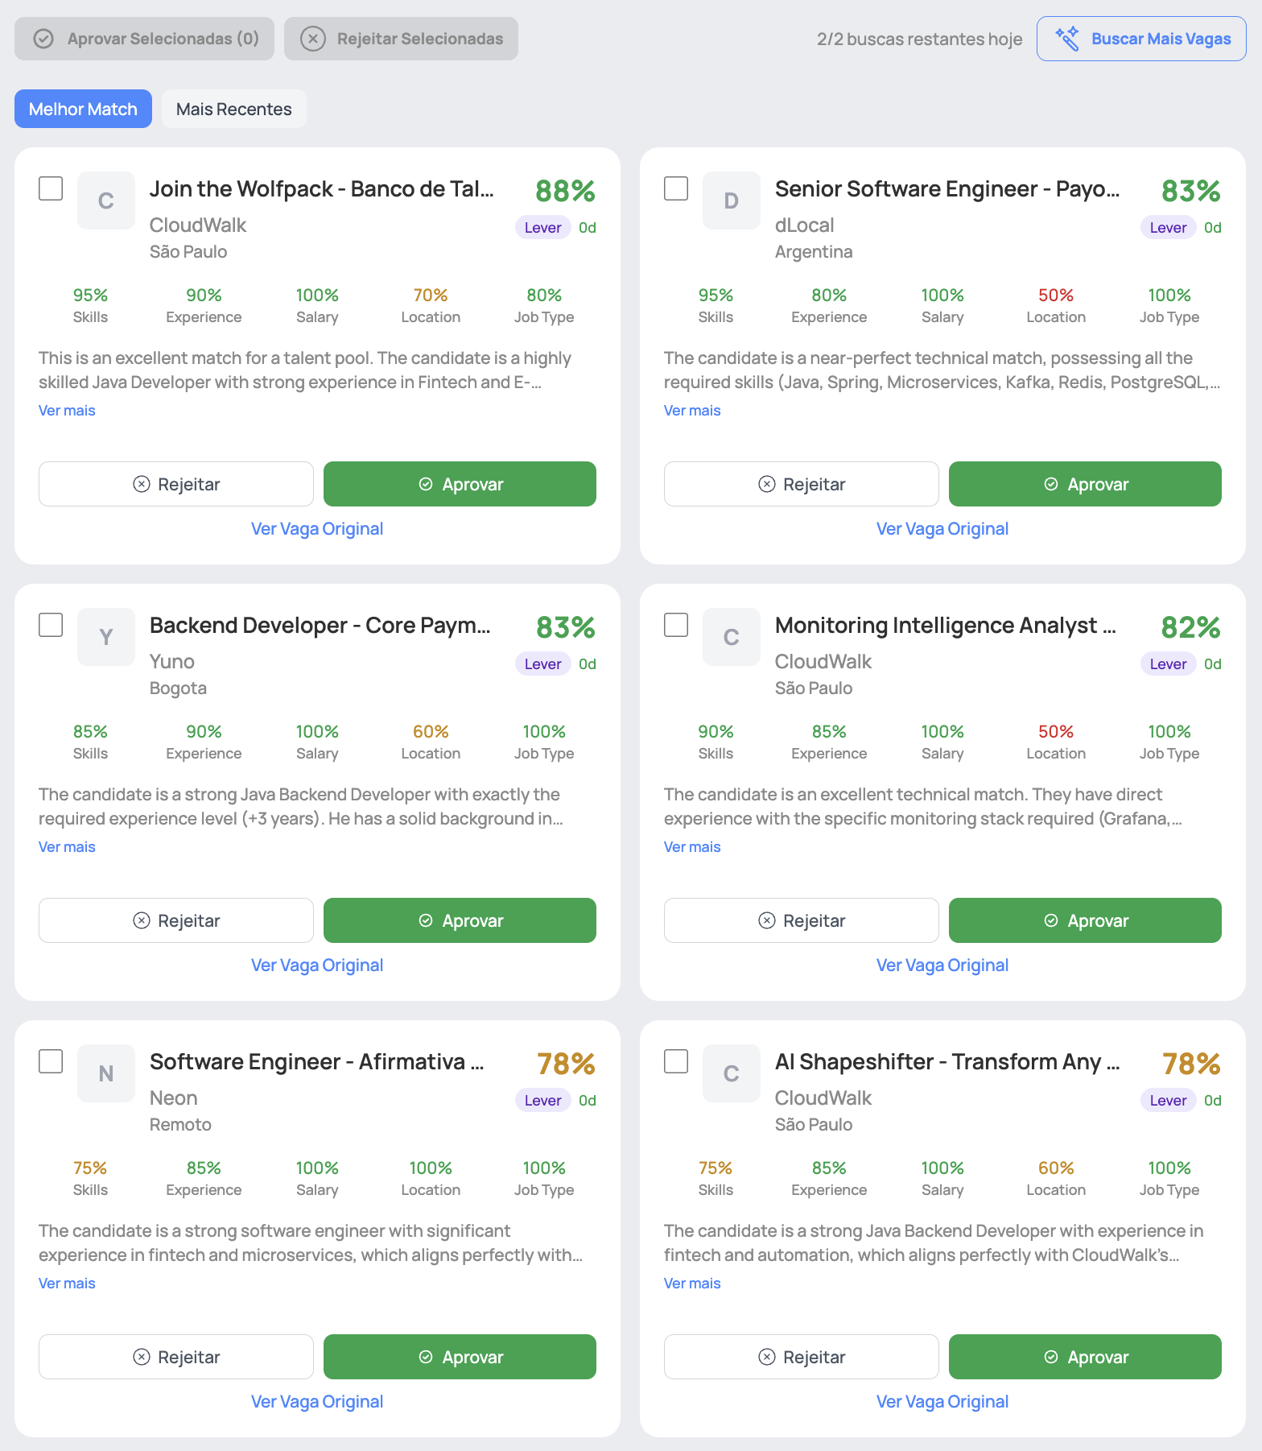Viewport: 1262px width, 1451px height.
Task: Reject the Yuno Backend Developer match
Action: pyautogui.click(x=175, y=920)
